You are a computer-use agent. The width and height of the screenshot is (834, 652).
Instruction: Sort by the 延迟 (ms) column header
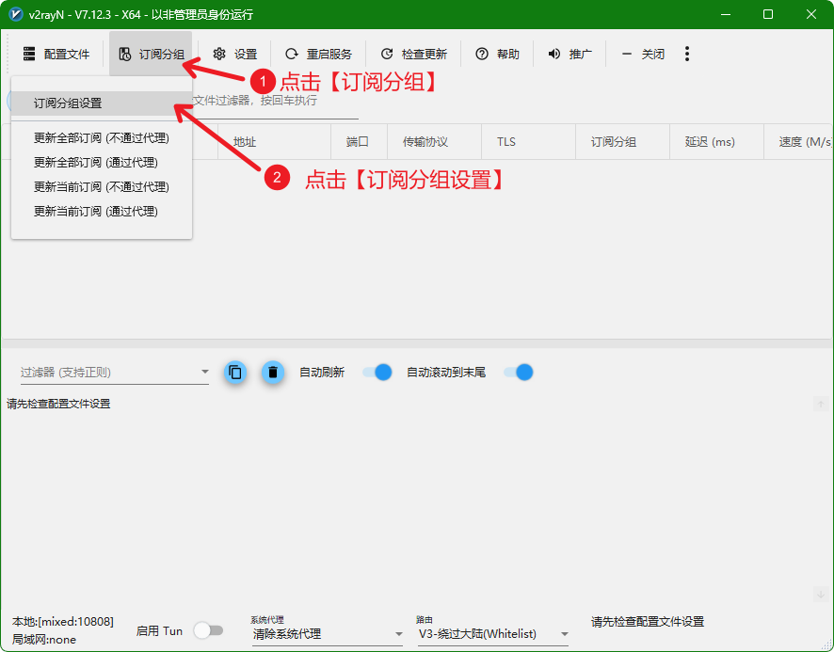pyautogui.click(x=717, y=142)
